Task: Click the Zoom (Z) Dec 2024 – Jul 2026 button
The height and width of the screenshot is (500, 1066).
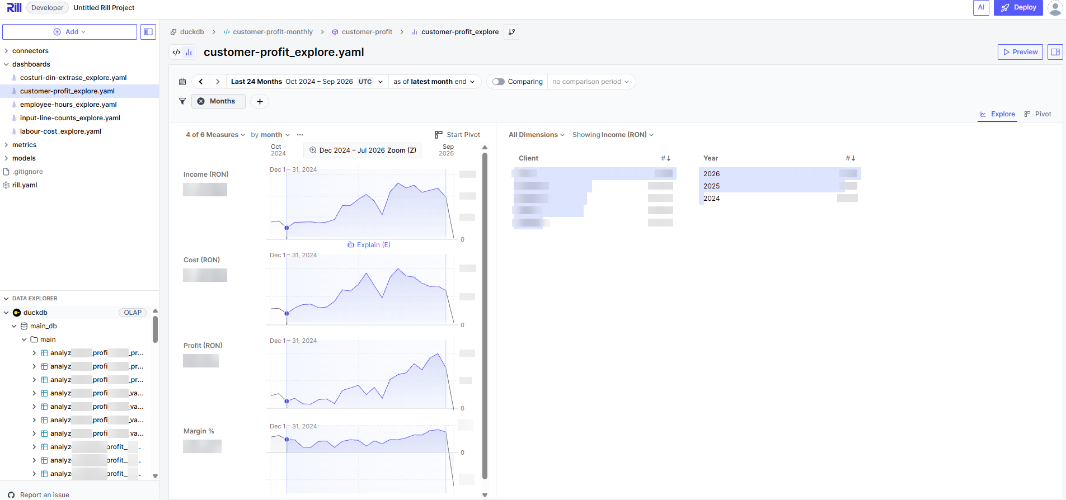Action: (363, 150)
